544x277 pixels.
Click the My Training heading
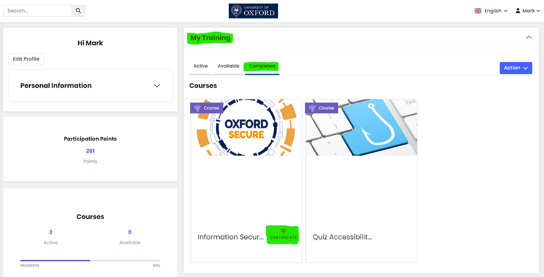tap(210, 38)
